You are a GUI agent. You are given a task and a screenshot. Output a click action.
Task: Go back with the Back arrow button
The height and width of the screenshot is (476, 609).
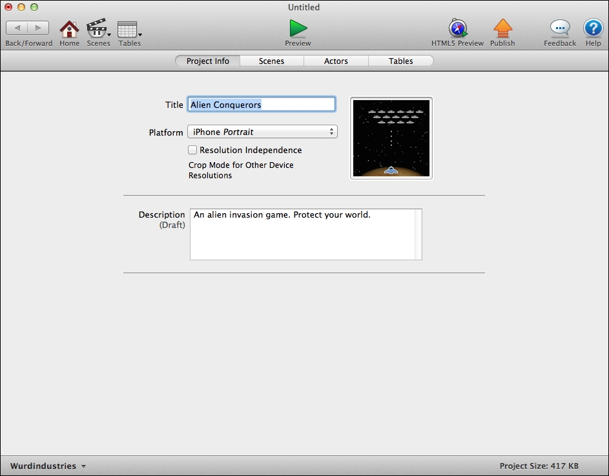[17, 28]
